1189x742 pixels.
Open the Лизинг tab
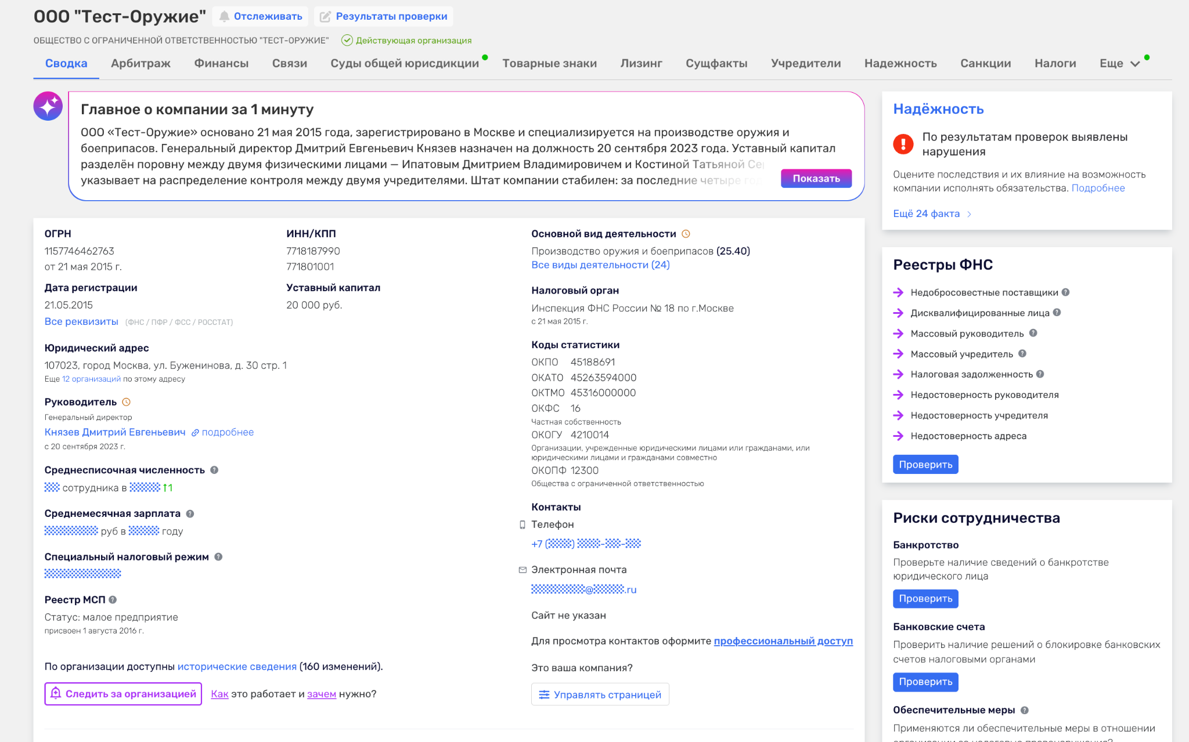[x=641, y=63]
